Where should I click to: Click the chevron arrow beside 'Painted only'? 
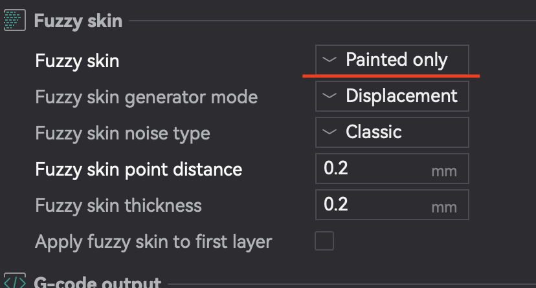[x=330, y=61]
